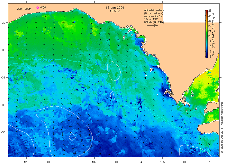225x165 pixels.
Task: Click the longitude label '137'
Action: (208, 162)
